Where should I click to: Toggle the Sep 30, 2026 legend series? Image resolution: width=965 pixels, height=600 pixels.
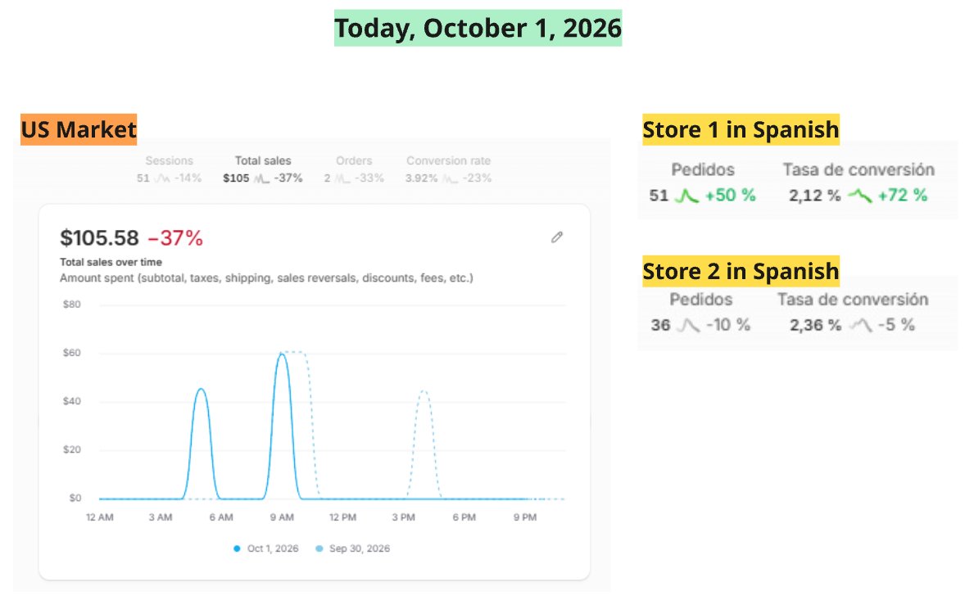coord(353,548)
